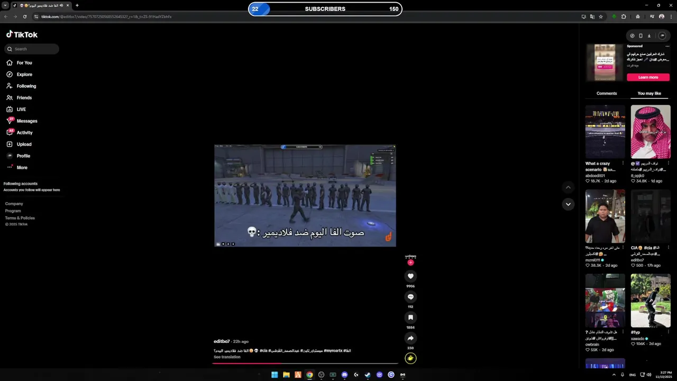This screenshot has width=677, height=381.
Task: Click the #myroartx hashtag in caption
Action: click(333, 350)
